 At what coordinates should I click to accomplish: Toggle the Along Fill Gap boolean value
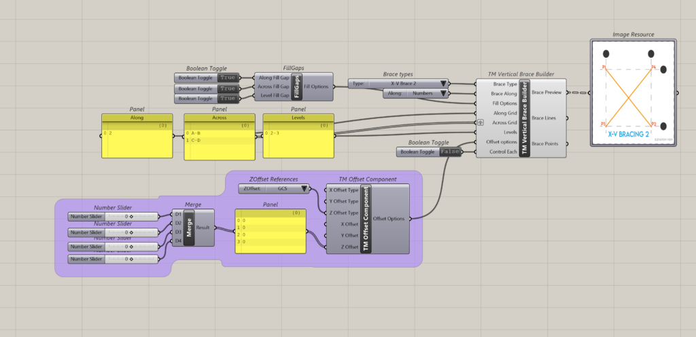pos(228,77)
